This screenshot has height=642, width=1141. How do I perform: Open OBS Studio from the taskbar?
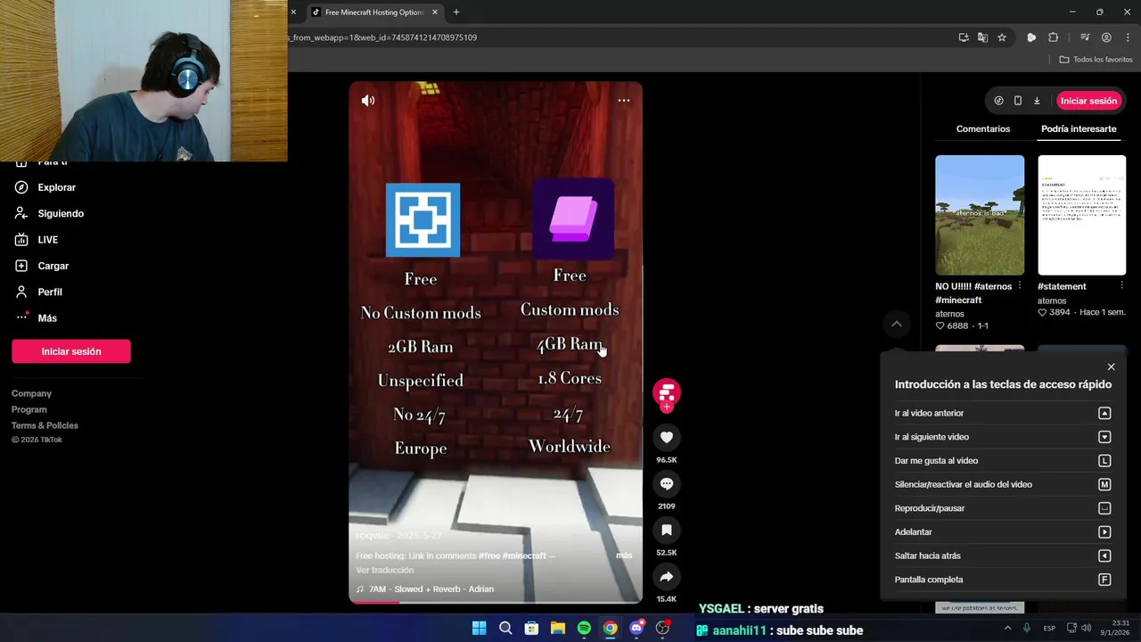coord(662,628)
